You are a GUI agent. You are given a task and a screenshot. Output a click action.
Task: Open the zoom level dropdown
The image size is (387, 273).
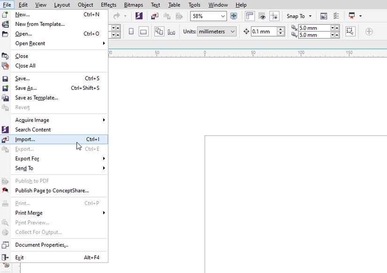pyautogui.click(x=222, y=16)
